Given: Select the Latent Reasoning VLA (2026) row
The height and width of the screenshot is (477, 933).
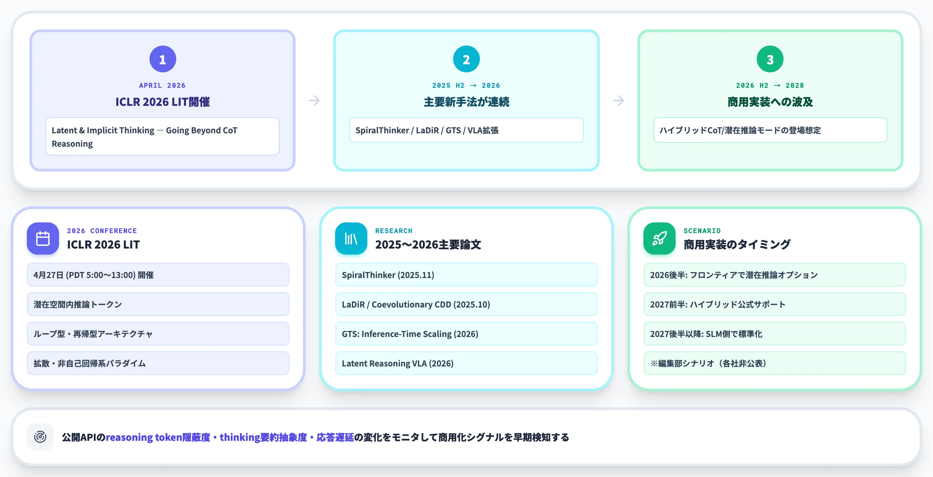Looking at the screenshot, I should click(466, 363).
